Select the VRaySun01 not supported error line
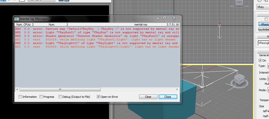Screen dimensions: 269x119 [x=97, y=32]
